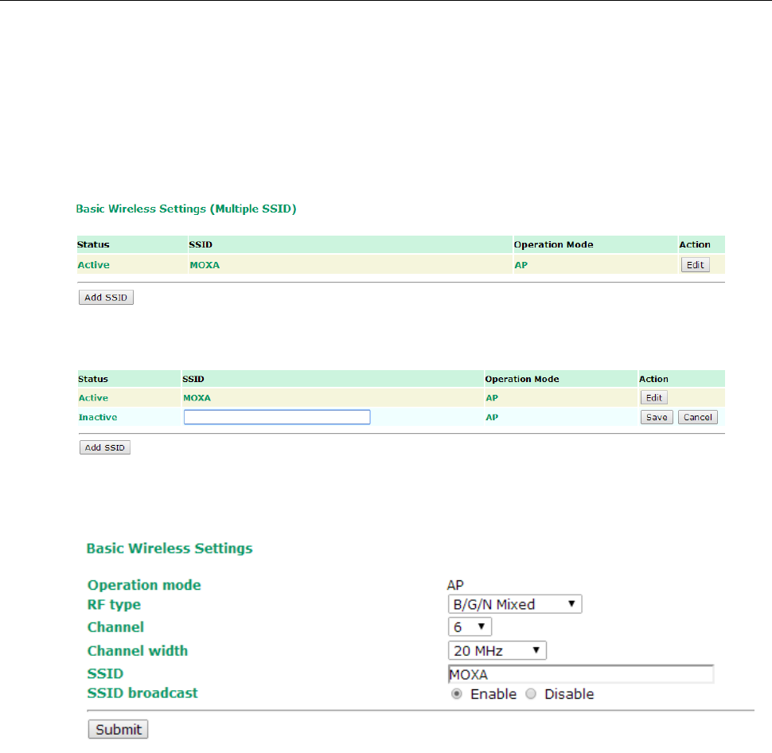Submit the Basic Wireless Settings form
The image size is (772, 753).
(118, 729)
